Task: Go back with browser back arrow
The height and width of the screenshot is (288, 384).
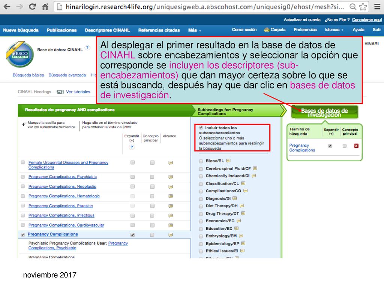Action: 7,7
